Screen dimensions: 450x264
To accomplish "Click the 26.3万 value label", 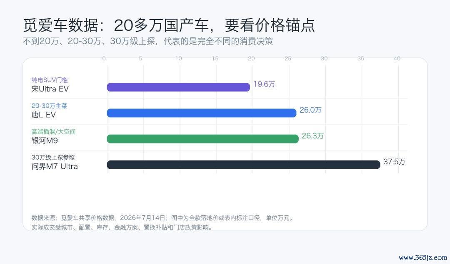I will (x=312, y=136).
